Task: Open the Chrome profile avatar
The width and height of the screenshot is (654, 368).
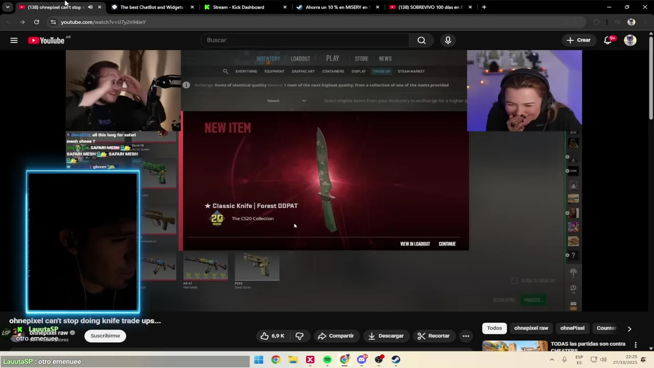Action: tap(631, 22)
